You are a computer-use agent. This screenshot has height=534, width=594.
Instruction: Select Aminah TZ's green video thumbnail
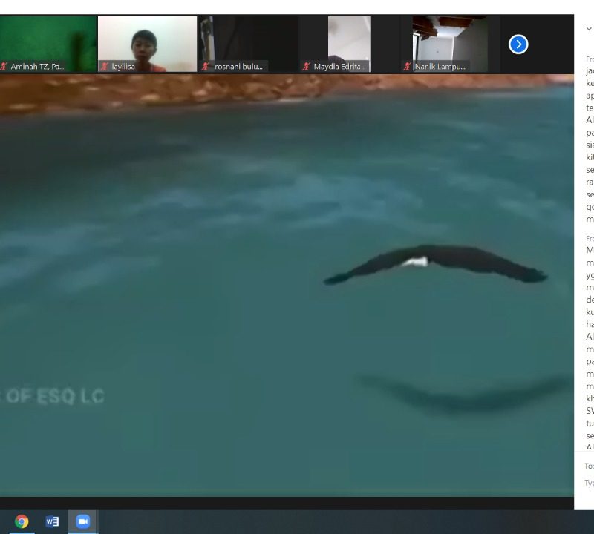click(x=48, y=41)
